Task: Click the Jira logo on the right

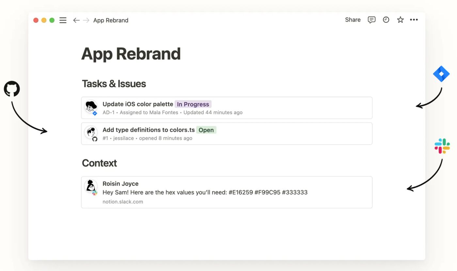Action: click(x=441, y=73)
